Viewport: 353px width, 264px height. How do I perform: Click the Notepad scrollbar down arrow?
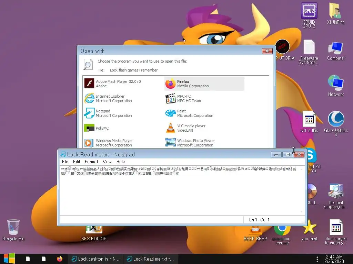[x=301, y=212]
